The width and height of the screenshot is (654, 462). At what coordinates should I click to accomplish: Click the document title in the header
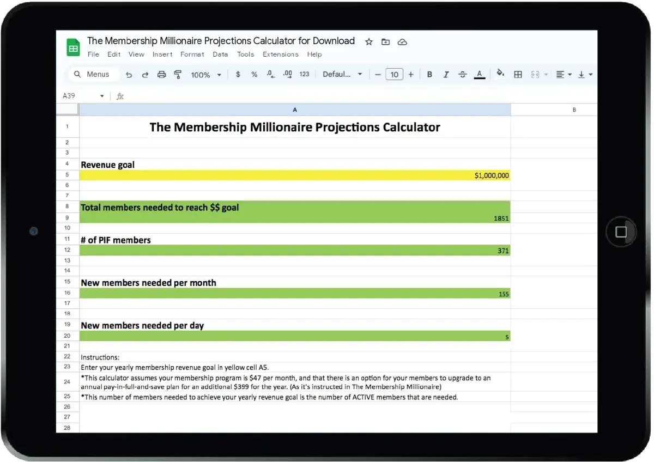221,41
